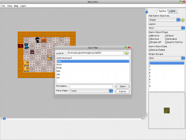Select the red sign on the left wall
186x140 pixels.
coord(20,46)
